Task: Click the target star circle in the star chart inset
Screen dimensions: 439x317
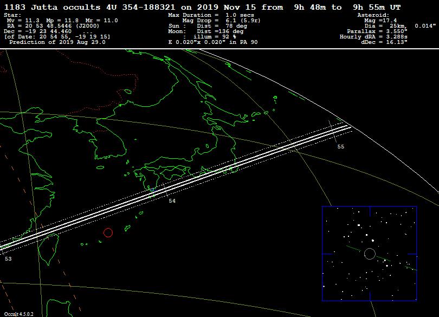Action: 370,254
